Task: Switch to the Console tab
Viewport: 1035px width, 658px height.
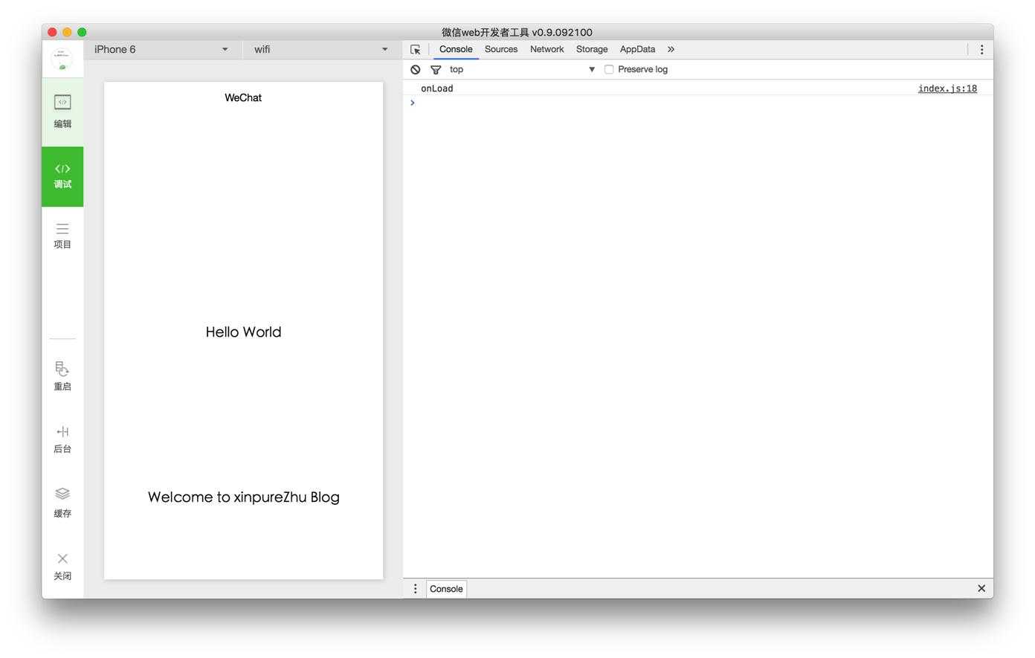Action: click(x=456, y=49)
